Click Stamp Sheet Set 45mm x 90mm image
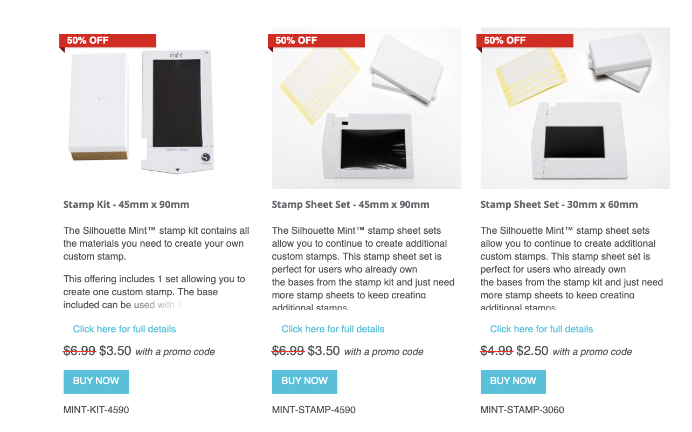Screen dimensions: 692x432 pyautogui.click(x=366, y=116)
